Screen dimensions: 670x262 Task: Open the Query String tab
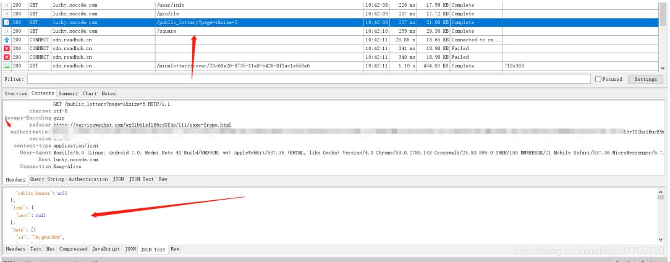click(47, 179)
